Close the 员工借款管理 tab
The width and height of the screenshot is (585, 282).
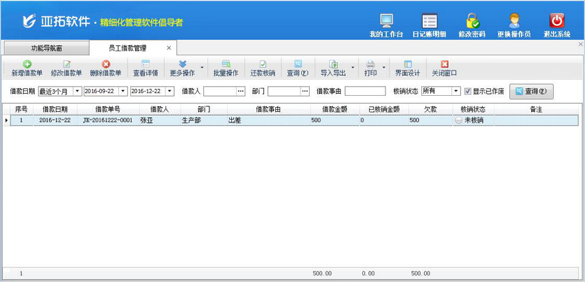pos(169,48)
